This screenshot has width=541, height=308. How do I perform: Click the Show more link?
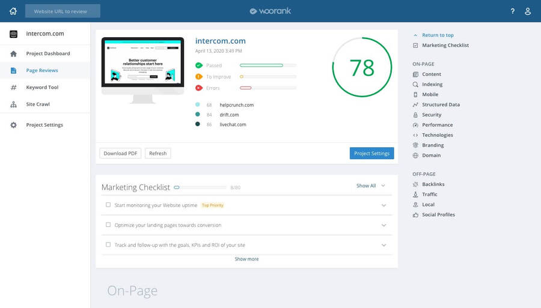246,259
